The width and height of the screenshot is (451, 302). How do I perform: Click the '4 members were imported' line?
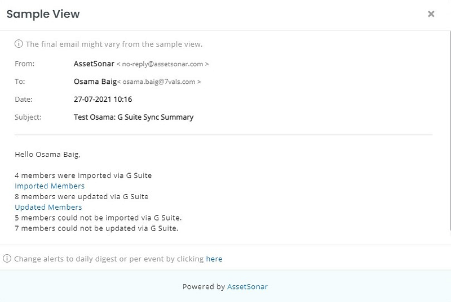click(83, 175)
